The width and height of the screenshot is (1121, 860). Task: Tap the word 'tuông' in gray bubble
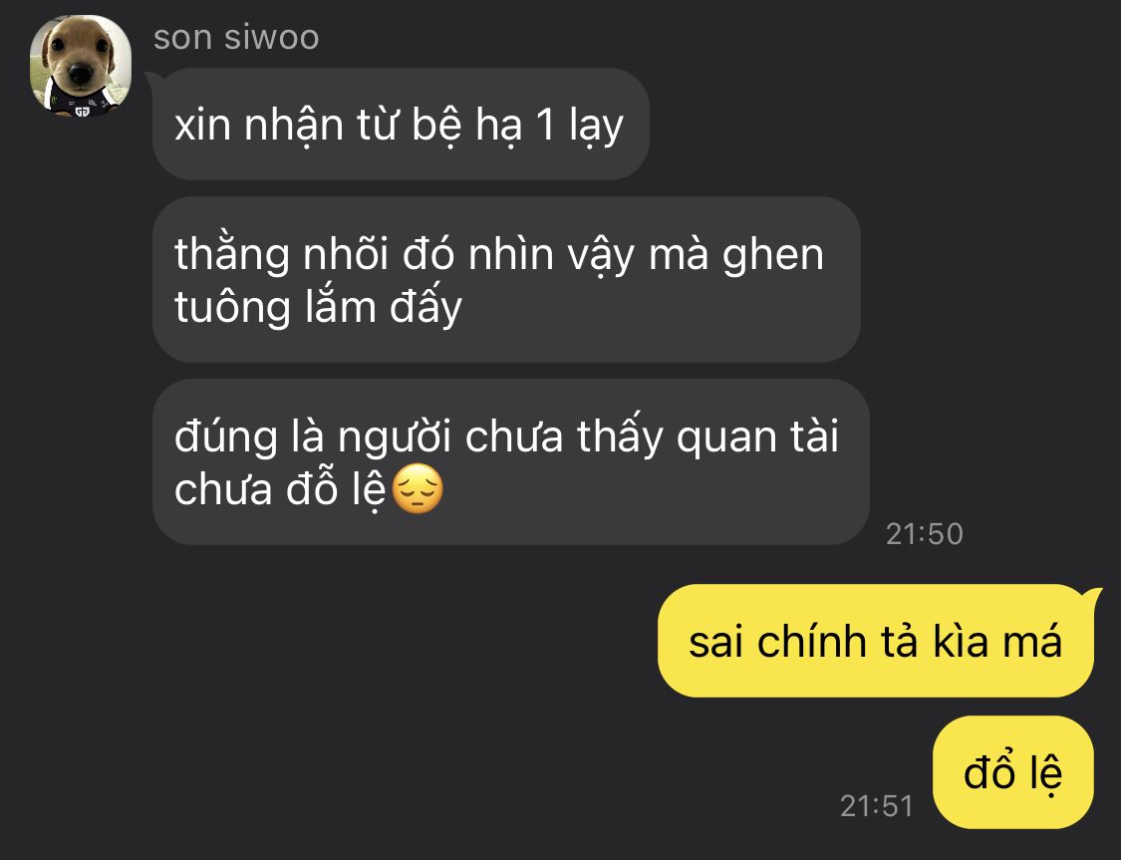[x=231, y=309]
